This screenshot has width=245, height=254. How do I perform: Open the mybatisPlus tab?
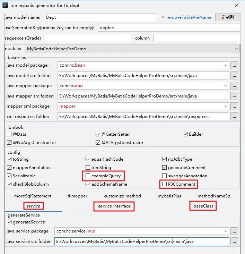click(x=169, y=196)
